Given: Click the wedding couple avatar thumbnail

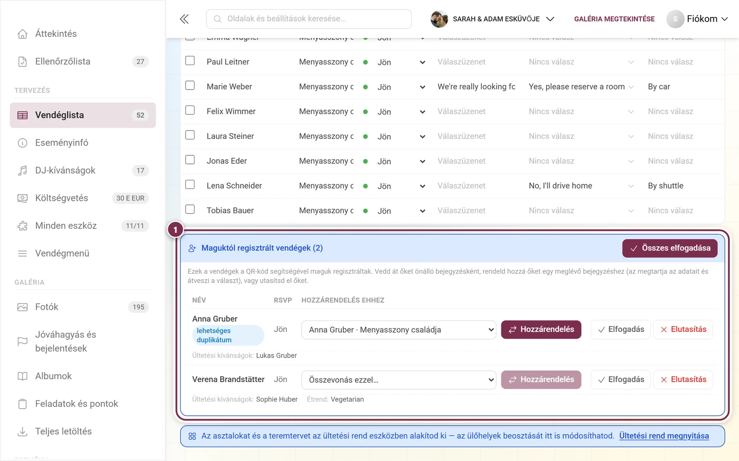Looking at the screenshot, I should [439, 19].
